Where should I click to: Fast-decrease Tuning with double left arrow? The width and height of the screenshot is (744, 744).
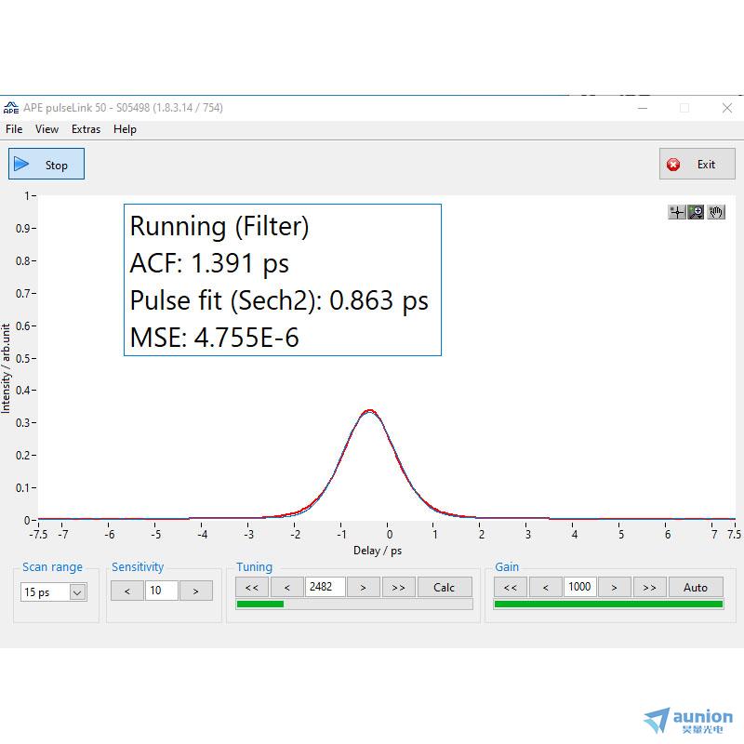coord(251,587)
